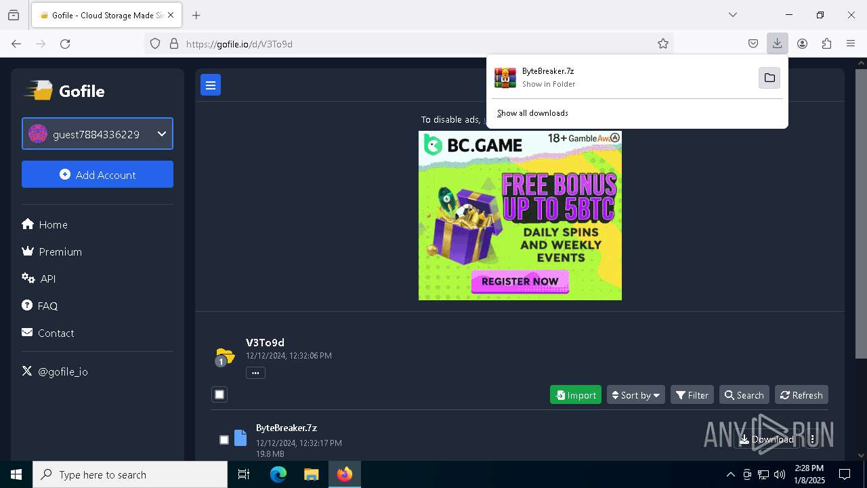
Task: Open the Premium sidebar item
Action: pos(52,251)
